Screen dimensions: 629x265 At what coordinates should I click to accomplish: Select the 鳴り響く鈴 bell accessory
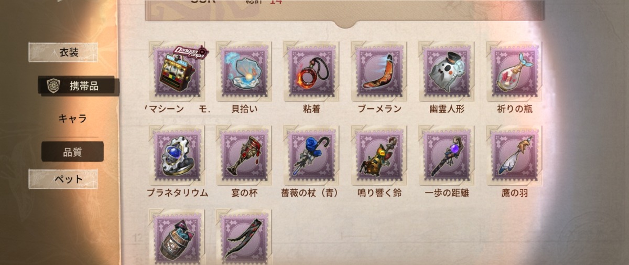379,155
